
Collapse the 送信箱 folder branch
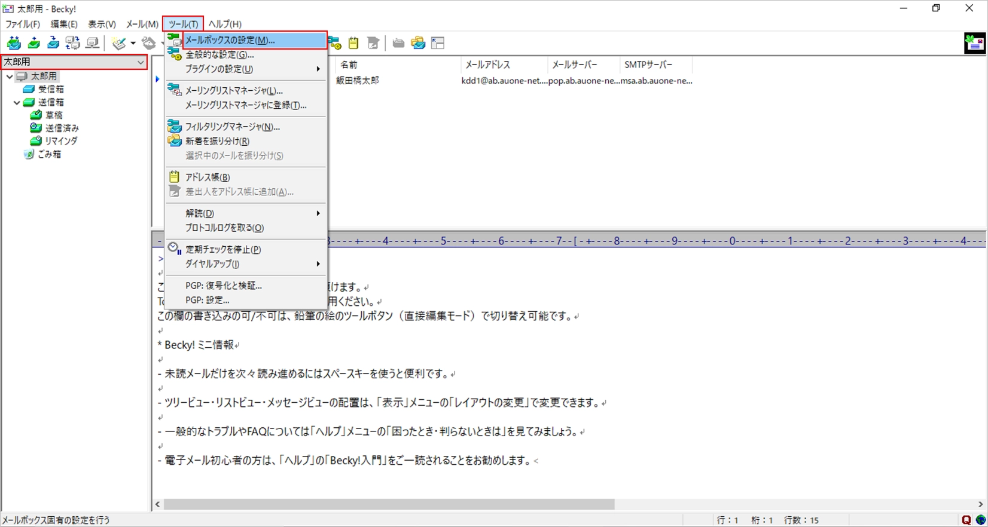tap(17, 103)
